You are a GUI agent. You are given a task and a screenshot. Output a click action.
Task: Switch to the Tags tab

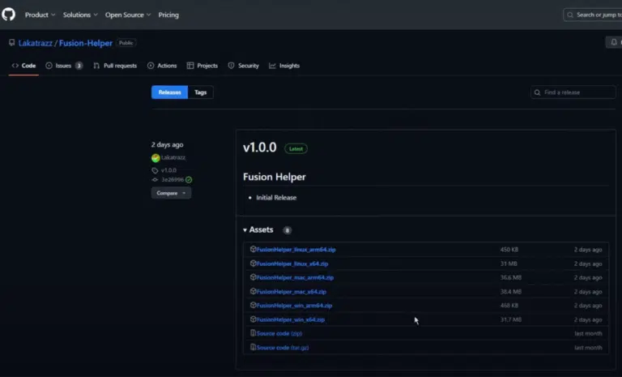point(200,92)
